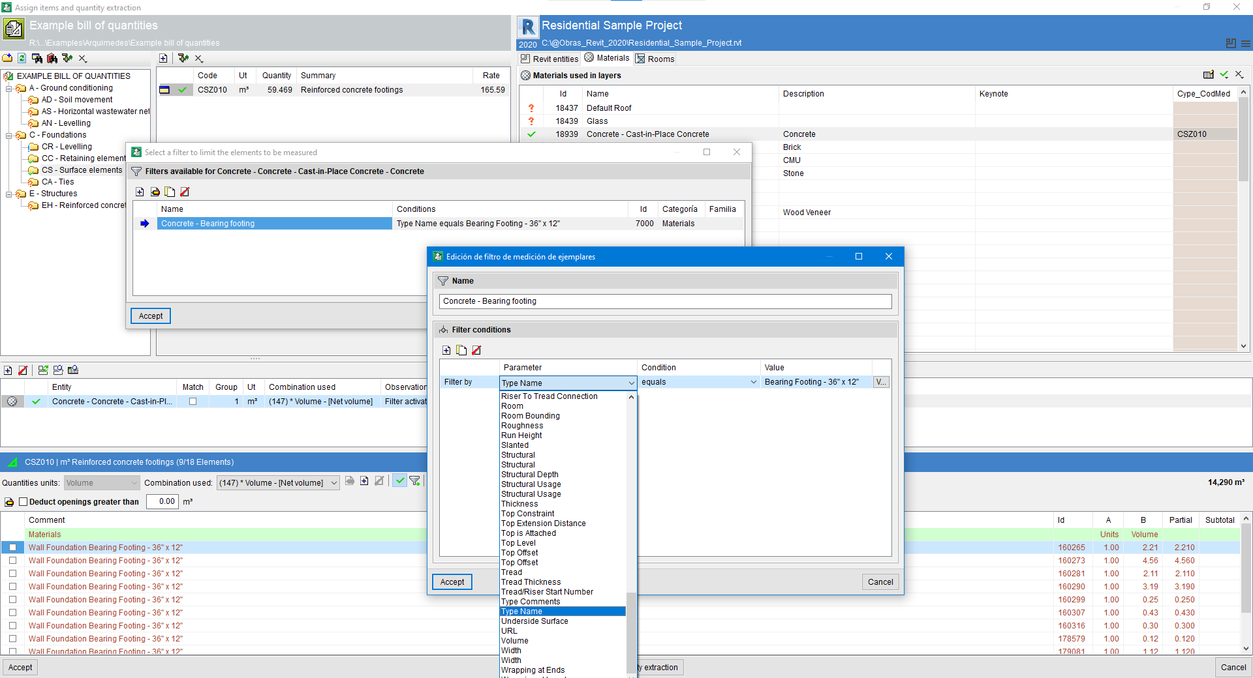1253x678 pixels.
Task: Click the deduct openings 0.00 value field
Action: (x=162, y=502)
